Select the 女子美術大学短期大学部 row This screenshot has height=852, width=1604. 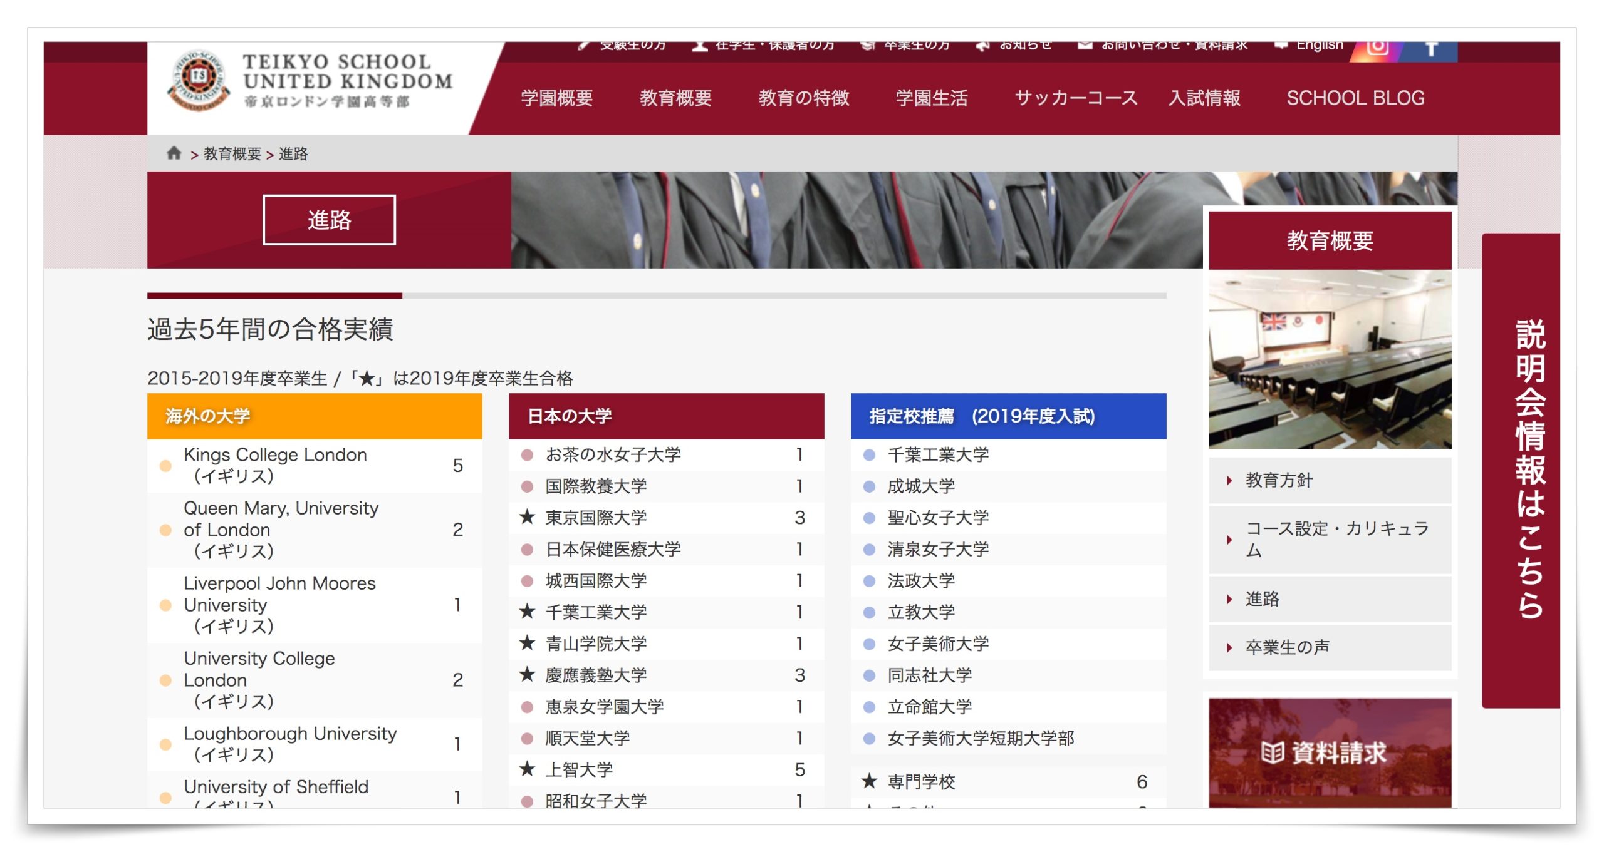1008,737
